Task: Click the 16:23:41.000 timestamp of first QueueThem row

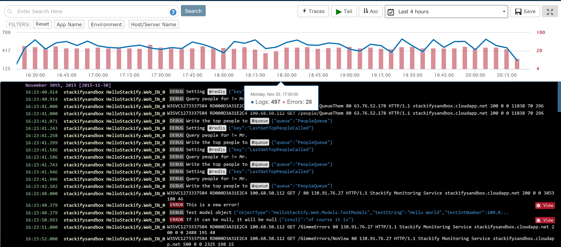Action: (41, 106)
